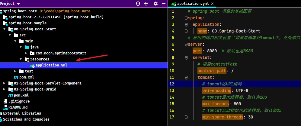Expand the test folder
Screen dimensions: 301x126
pos(15,71)
